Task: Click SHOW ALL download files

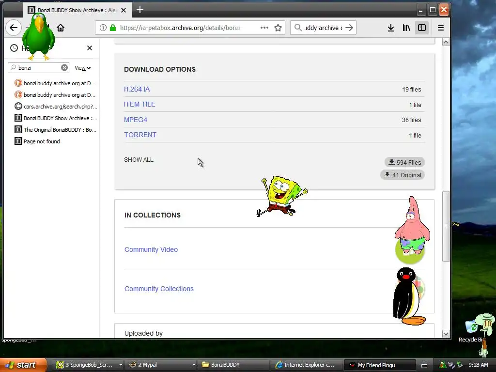Action: (139, 160)
